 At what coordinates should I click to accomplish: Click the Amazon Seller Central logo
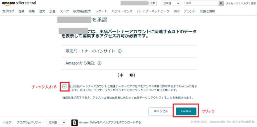coord(19,3)
